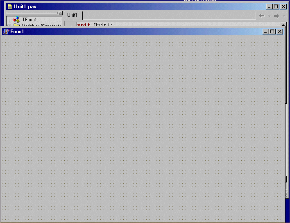Expand the Variables/Constants tree node
The height and width of the screenshot is (223, 290).
(x=9, y=26)
